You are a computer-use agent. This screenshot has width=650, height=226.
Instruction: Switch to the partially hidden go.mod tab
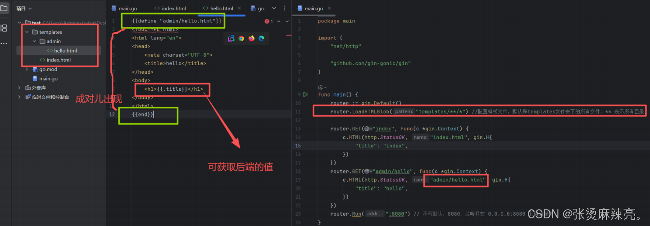(x=259, y=9)
